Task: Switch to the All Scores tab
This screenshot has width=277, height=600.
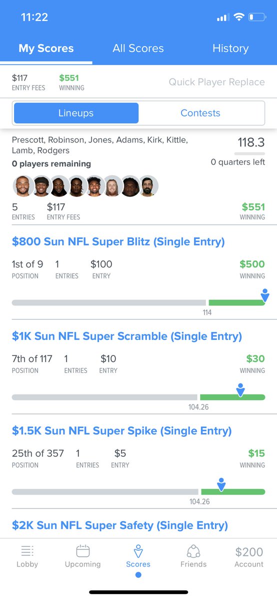Action: pos(138,48)
